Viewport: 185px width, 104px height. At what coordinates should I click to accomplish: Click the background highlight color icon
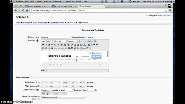(89, 45)
